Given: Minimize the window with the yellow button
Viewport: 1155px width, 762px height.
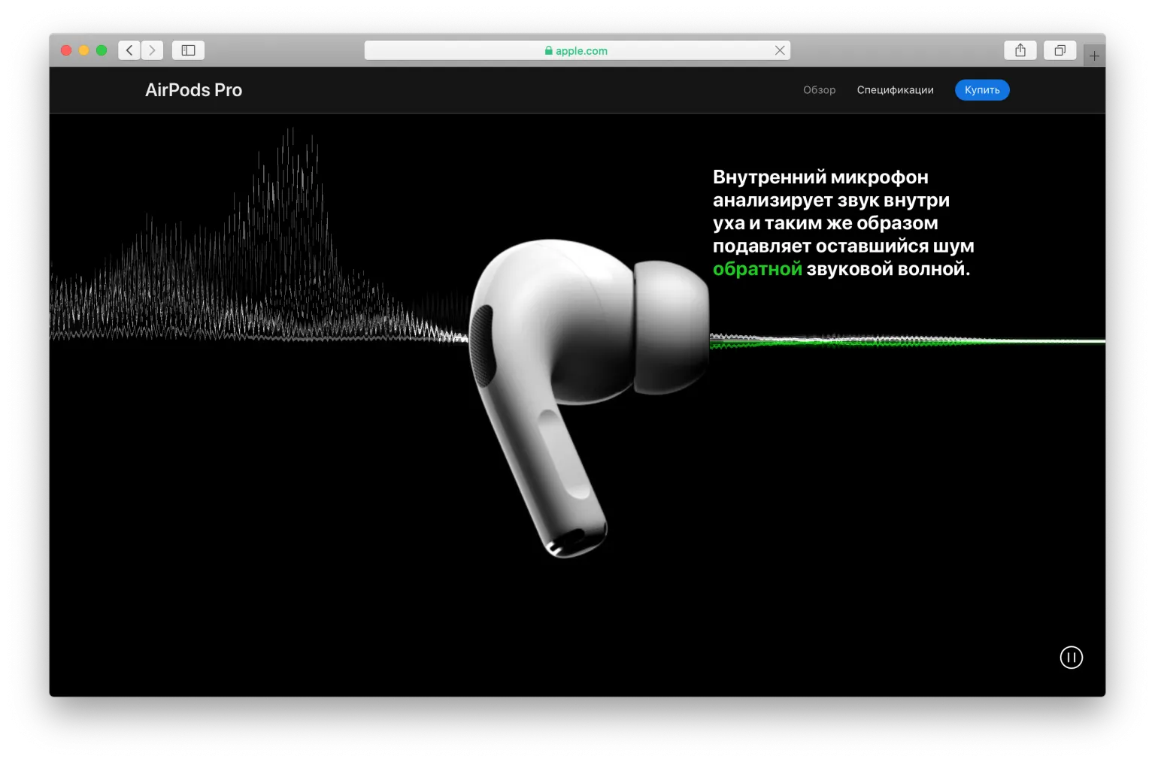Looking at the screenshot, I should 84,50.
